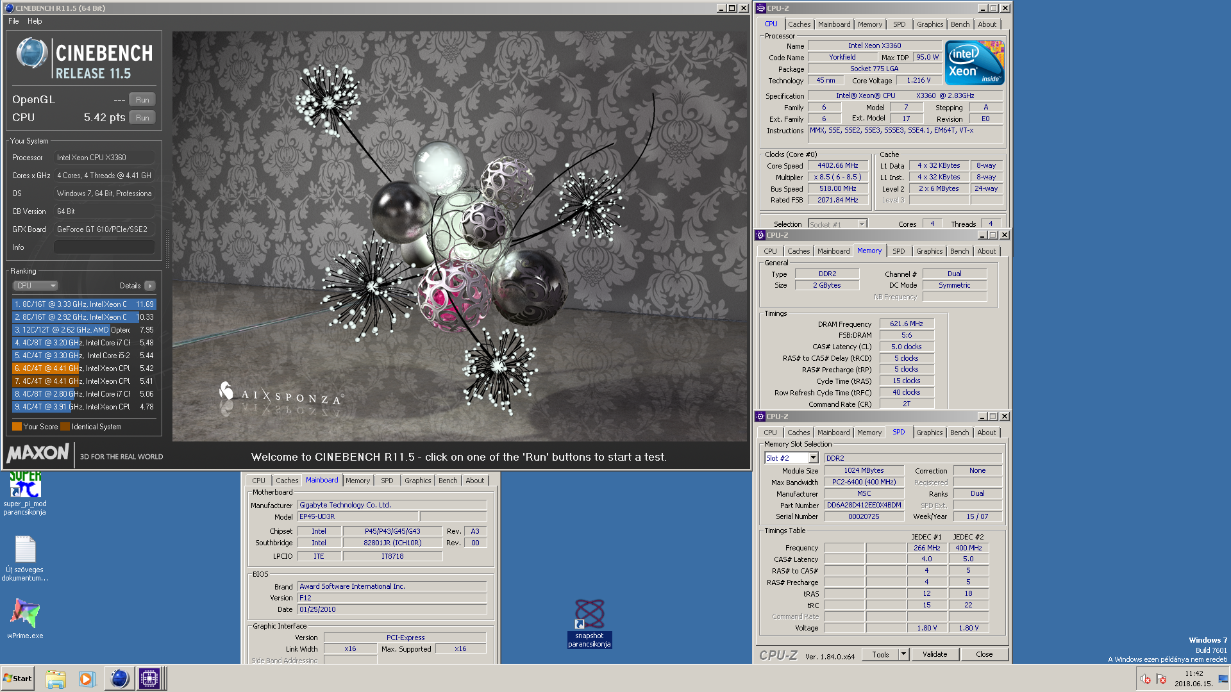Click the AIXSPONZA rendered scene image
The width and height of the screenshot is (1231, 692).
[x=460, y=236]
